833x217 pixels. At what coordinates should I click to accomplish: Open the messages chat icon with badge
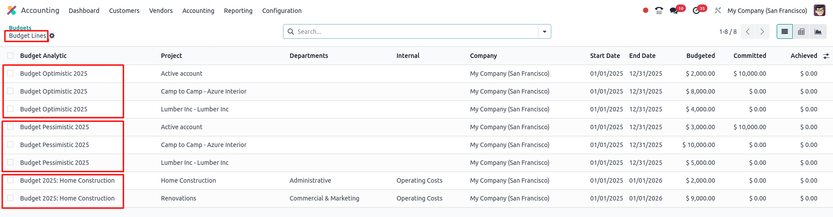pyautogui.click(x=674, y=11)
